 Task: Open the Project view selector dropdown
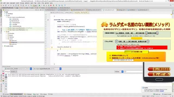coord(11,10)
